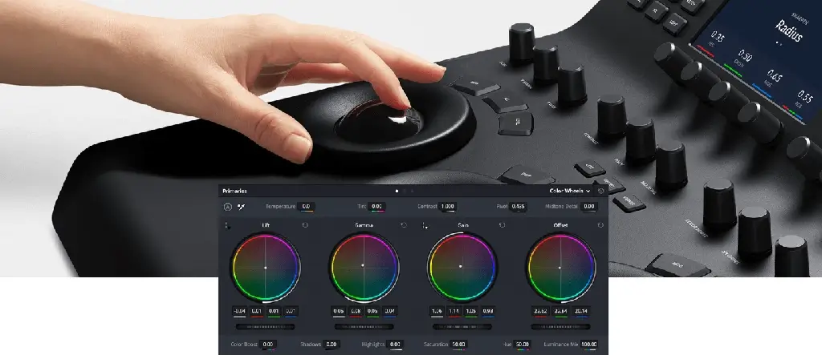Reset the Offset color wheel
The width and height of the screenshot is (822, 355).
point(599,225)
